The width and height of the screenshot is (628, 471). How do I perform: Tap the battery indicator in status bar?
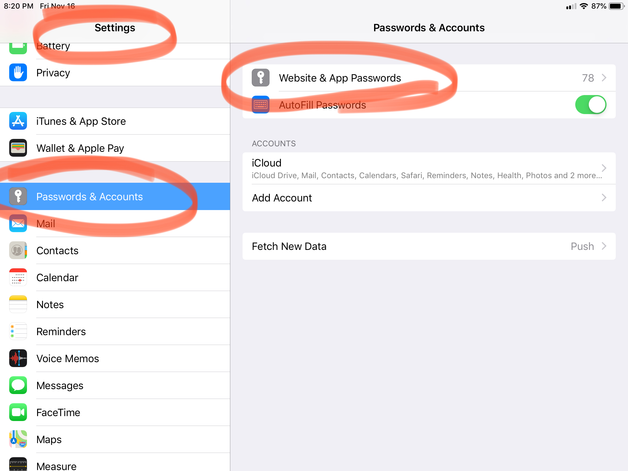point(616,6)
